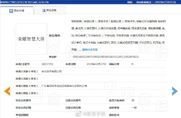Click the 申请/注册号 label
This screenshot has height=118, width=181.
point(23,64)
